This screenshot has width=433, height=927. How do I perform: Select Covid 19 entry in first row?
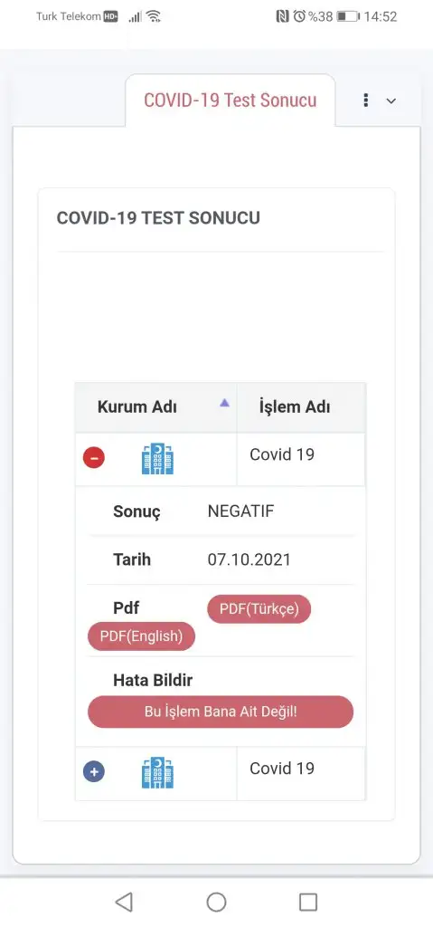pyautogui.click(x=282, y=454)
